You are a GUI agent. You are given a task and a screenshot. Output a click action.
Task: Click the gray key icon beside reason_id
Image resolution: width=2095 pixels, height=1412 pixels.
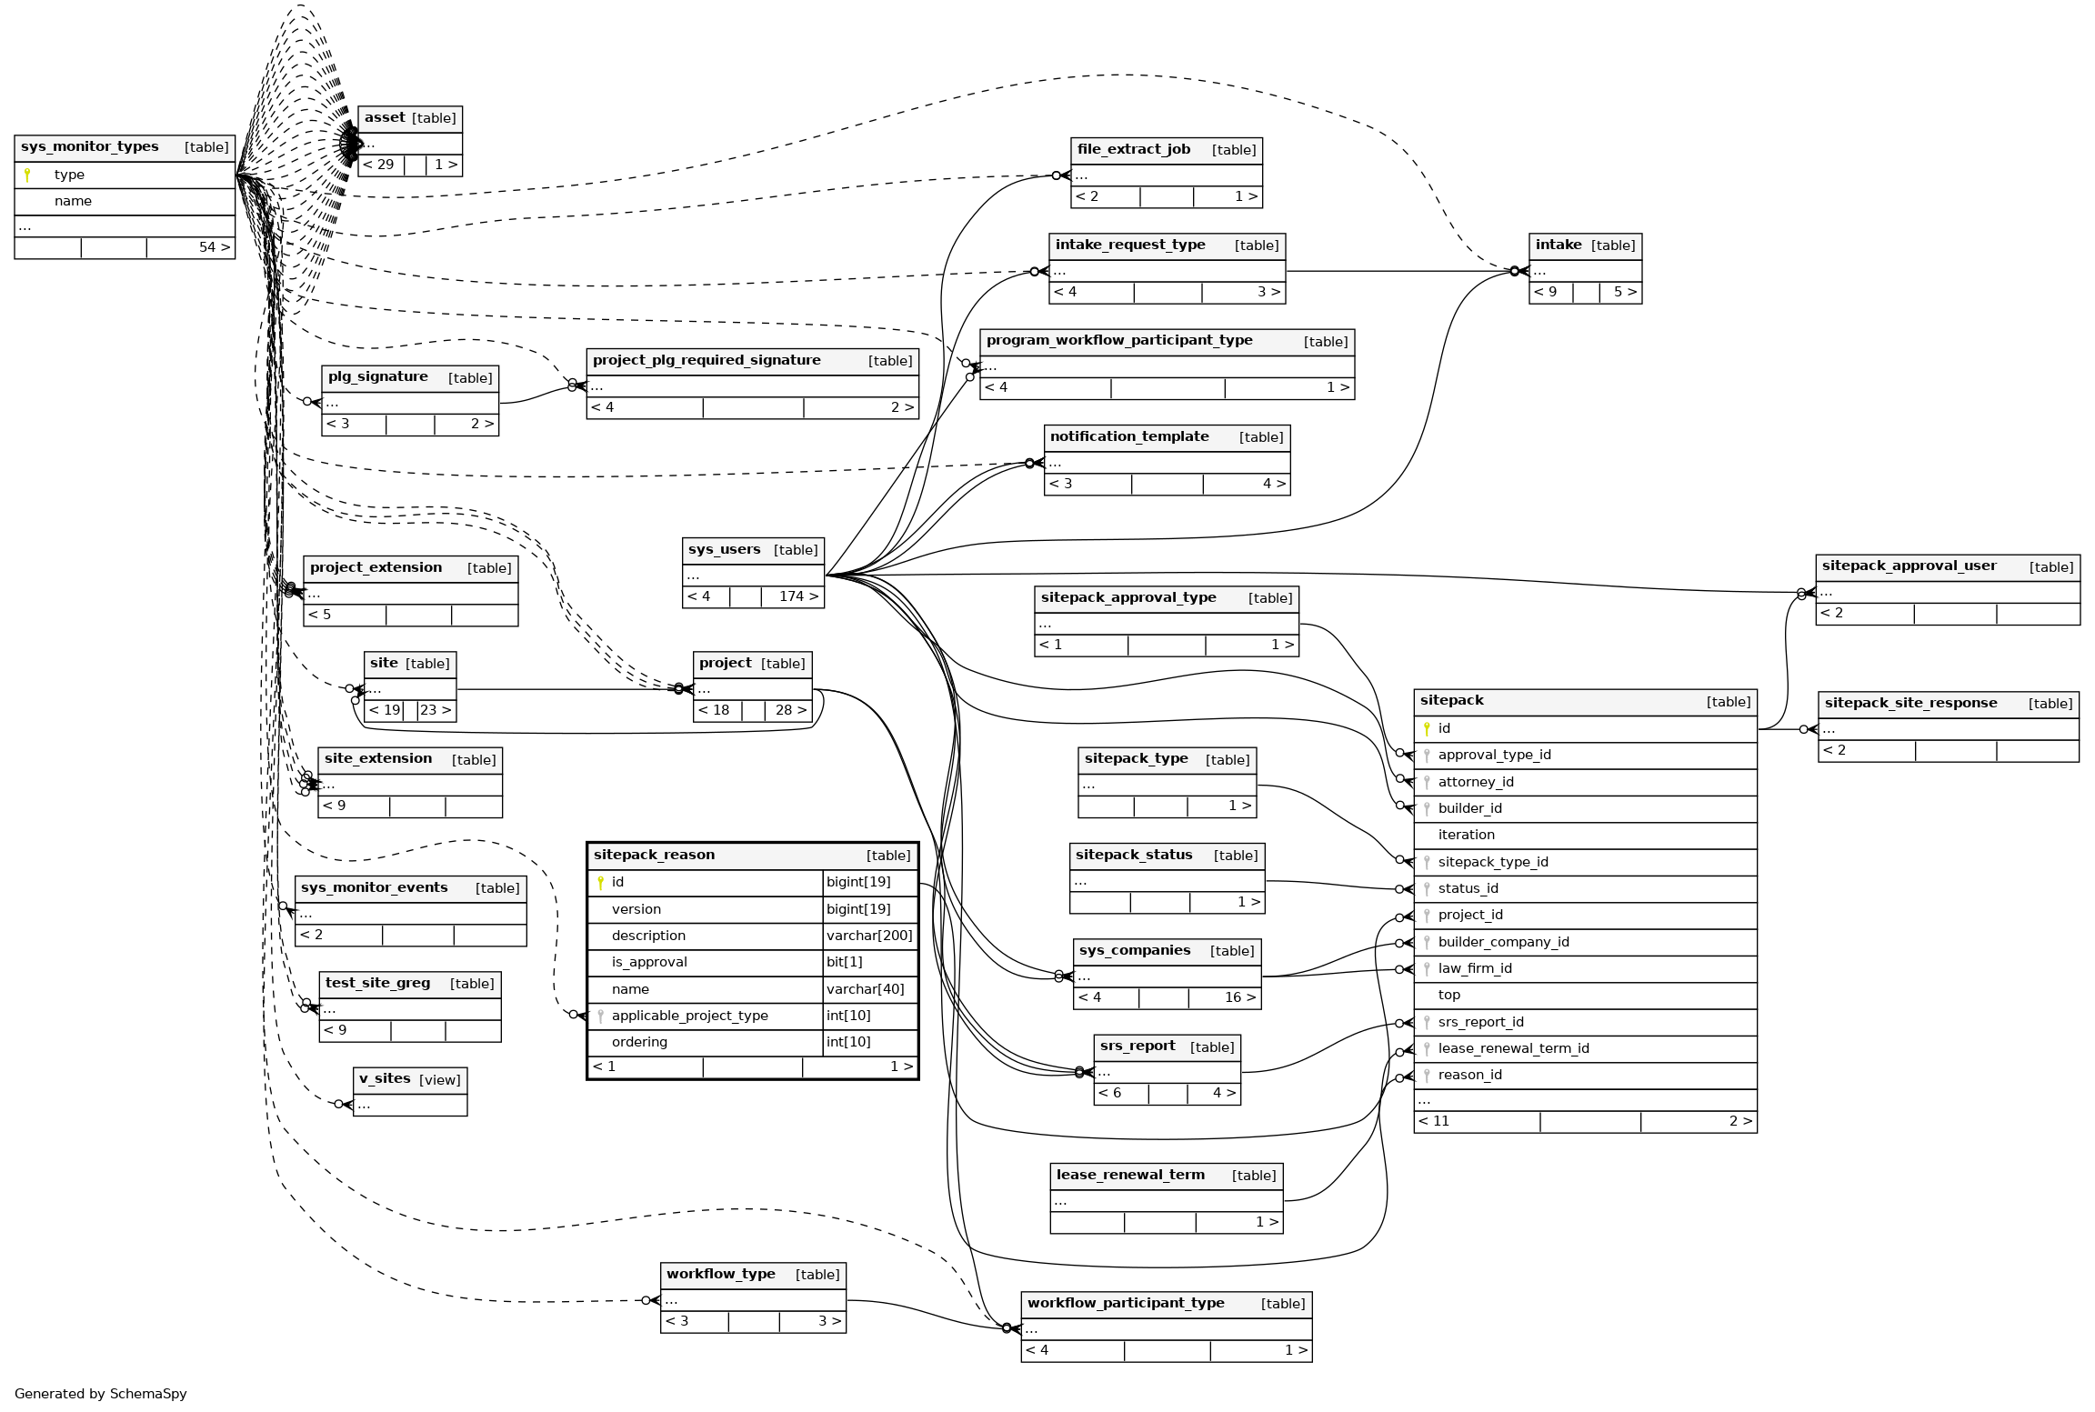click(x=1427, y=1076)
